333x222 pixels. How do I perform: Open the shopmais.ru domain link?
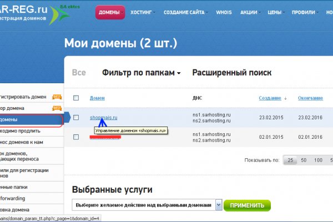(103, 117)
